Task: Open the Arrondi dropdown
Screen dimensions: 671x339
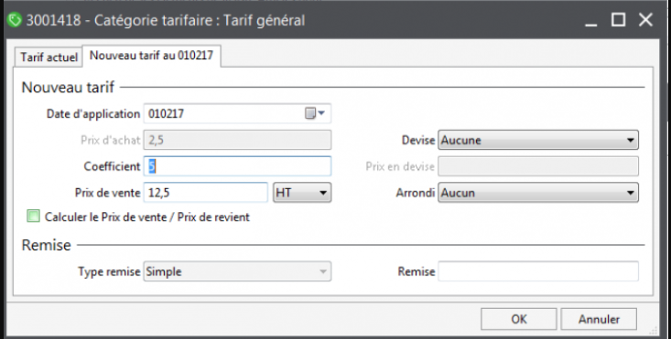Action: (x=538, y=193)
